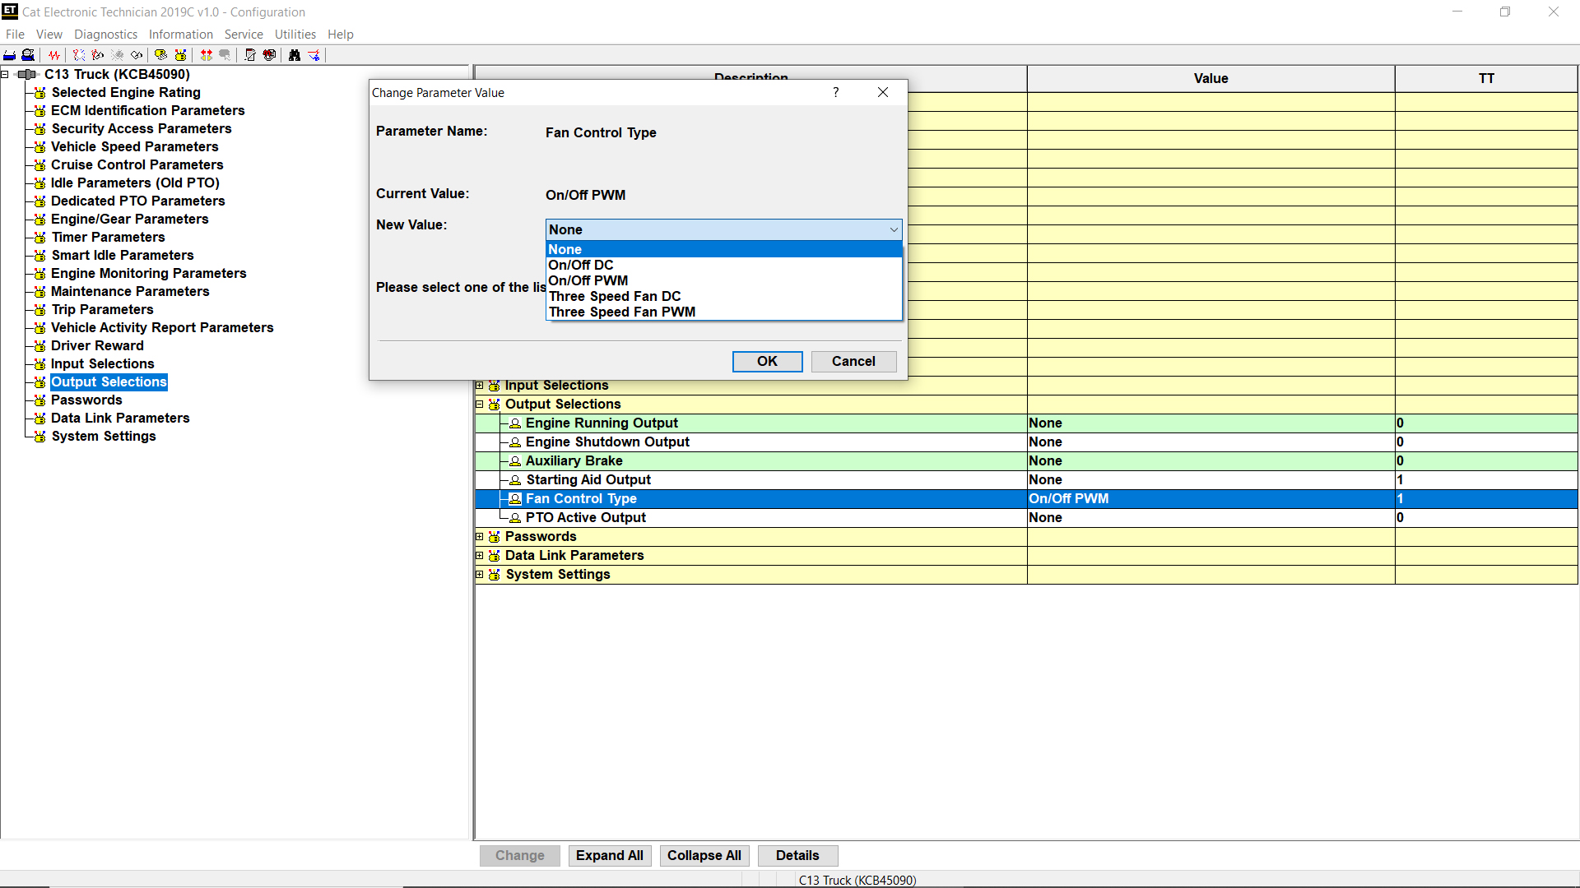Select the PTO Active Output row
The width and height of the screenshot is (1580, 888).
pos(585,517)
